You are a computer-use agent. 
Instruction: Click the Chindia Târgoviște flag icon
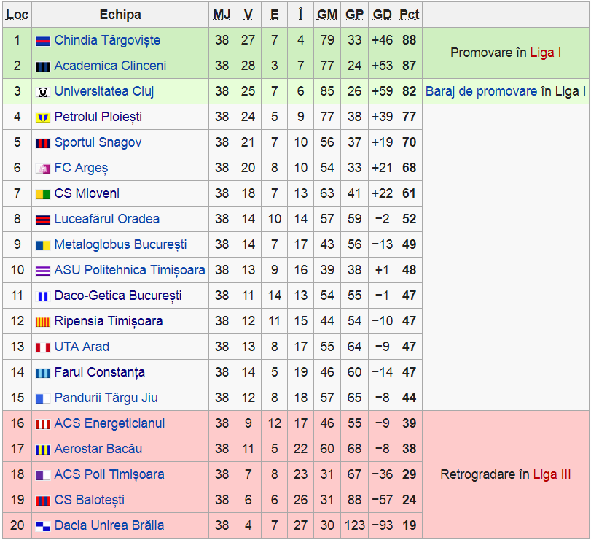tap(42, 41)
